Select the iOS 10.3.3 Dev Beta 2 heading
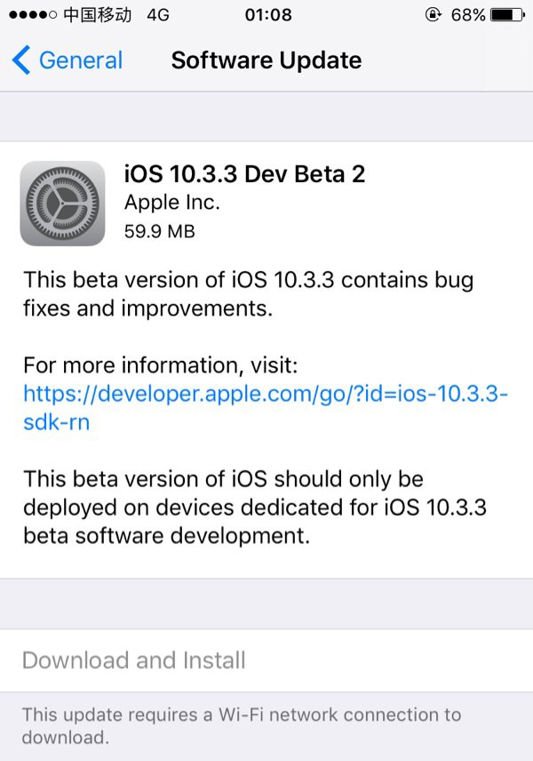Viewport: 533px width, 761px height. (244, 173)
